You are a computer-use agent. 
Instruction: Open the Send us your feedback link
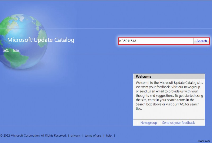[x=178, y=123]
